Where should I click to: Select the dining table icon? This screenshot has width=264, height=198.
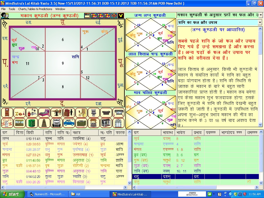coord(56,112)
